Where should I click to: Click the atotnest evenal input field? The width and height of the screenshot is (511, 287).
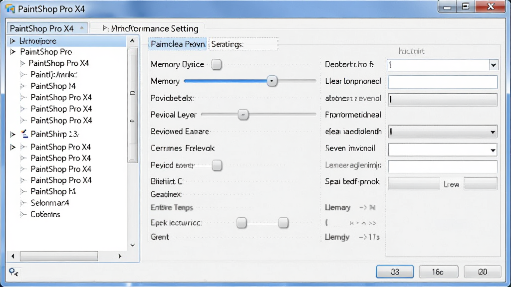point(443,99)
